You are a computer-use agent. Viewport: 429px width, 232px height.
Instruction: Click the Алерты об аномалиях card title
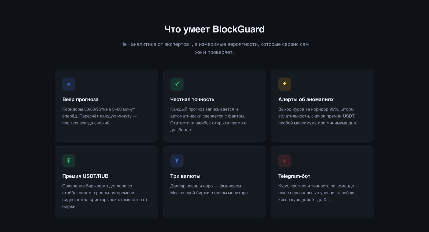point(306,99)
